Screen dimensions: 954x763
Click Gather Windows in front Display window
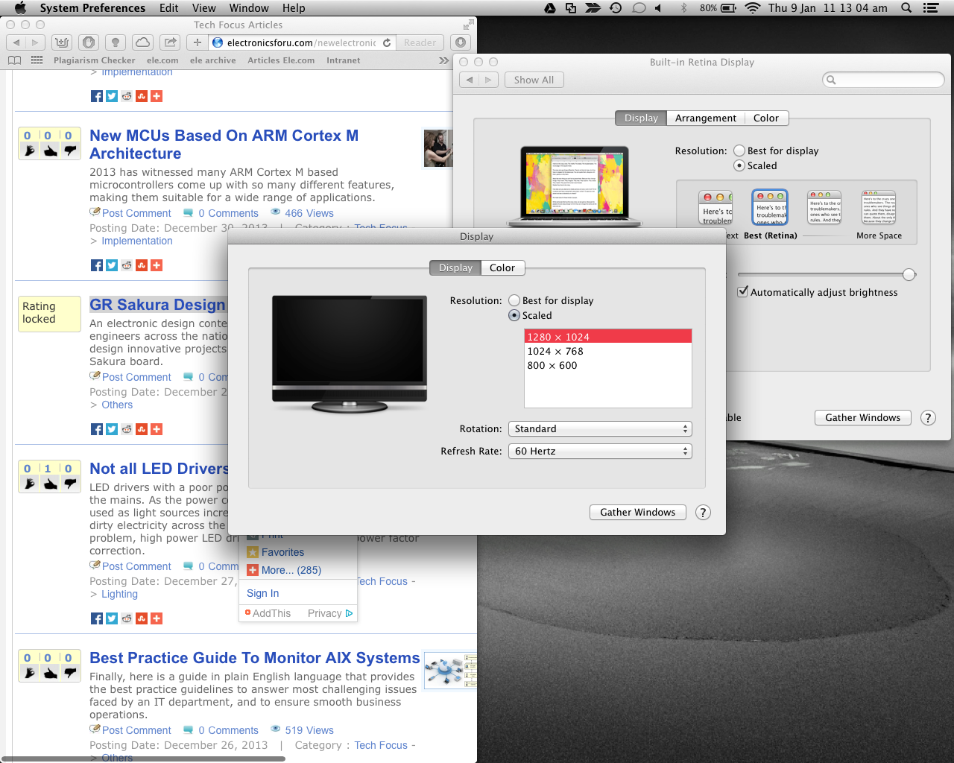pyautogui.click(x=638, y=513)
